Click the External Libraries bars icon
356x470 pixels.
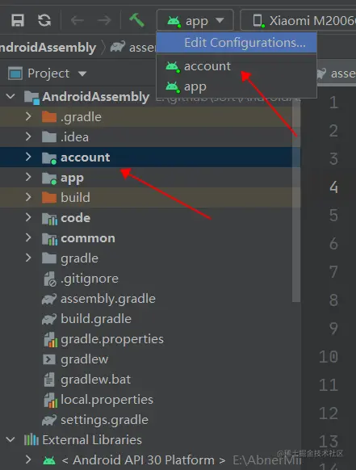pos(31,440)
